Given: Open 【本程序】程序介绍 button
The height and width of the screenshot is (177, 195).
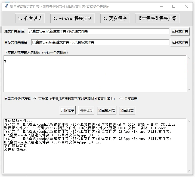Looking at the screenshot, I should click(157, 18).
